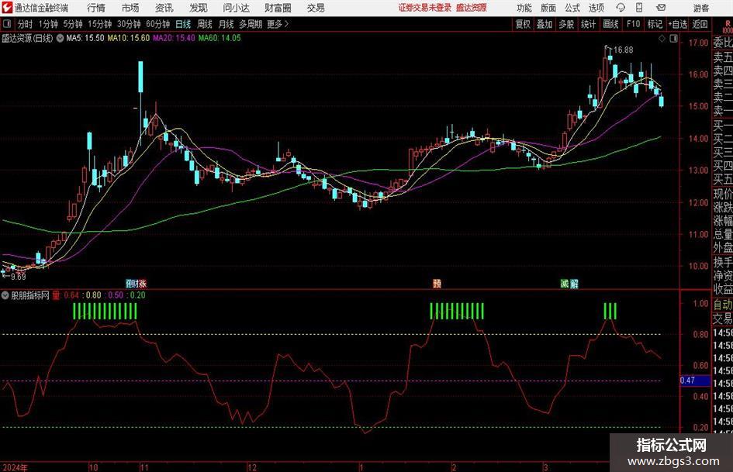733x472 pixels.
Task: Click the 额 event marker under chart
Action: point(437,283)
